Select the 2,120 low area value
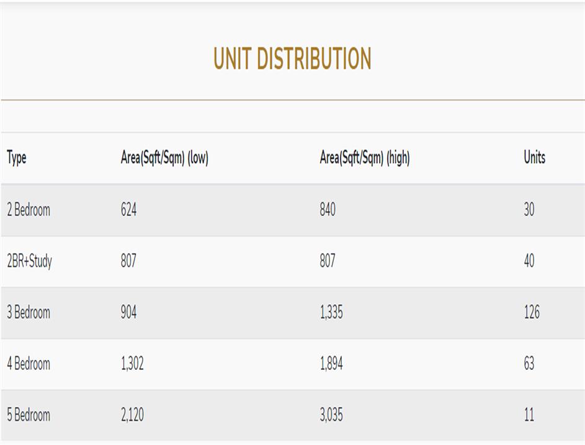585x445 pixels. (132, 415)
